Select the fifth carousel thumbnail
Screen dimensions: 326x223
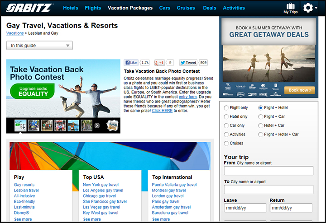[73, 125]
